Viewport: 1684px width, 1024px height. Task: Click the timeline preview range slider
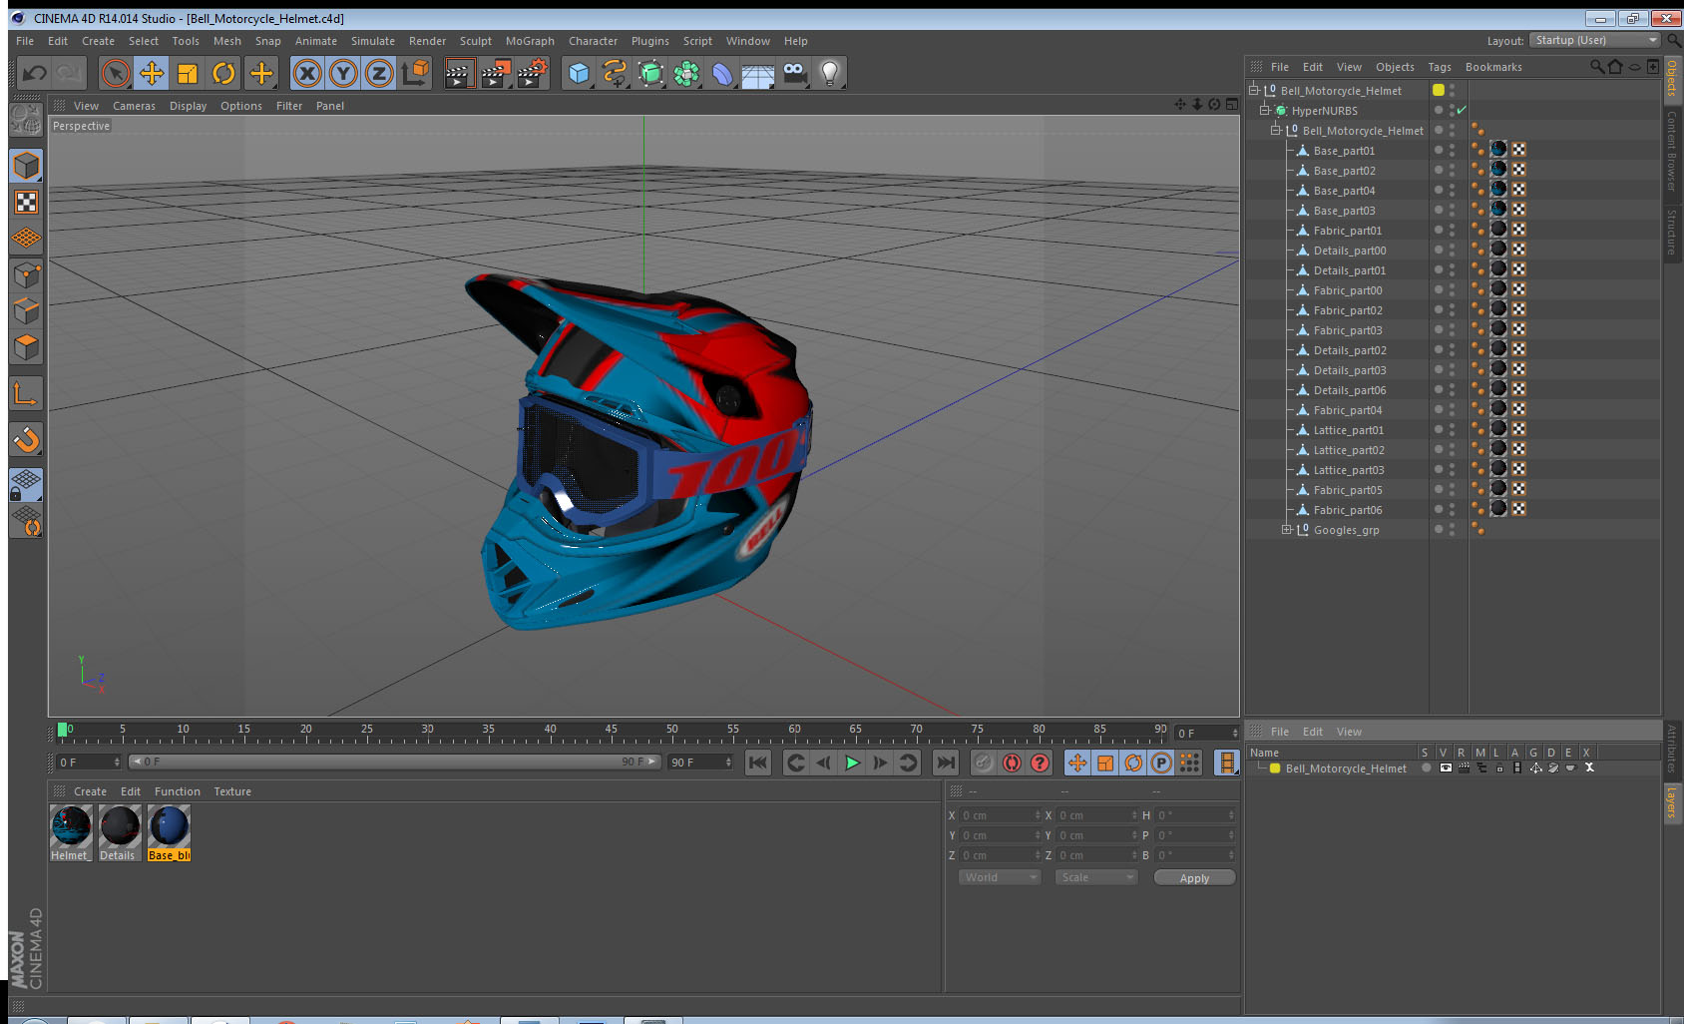[x=395, y=762]
